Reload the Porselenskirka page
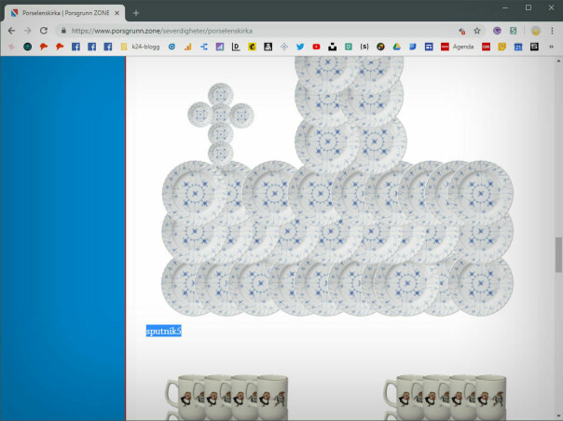The height and width of the screenshot is (421, 563). (x=44, y=31)
